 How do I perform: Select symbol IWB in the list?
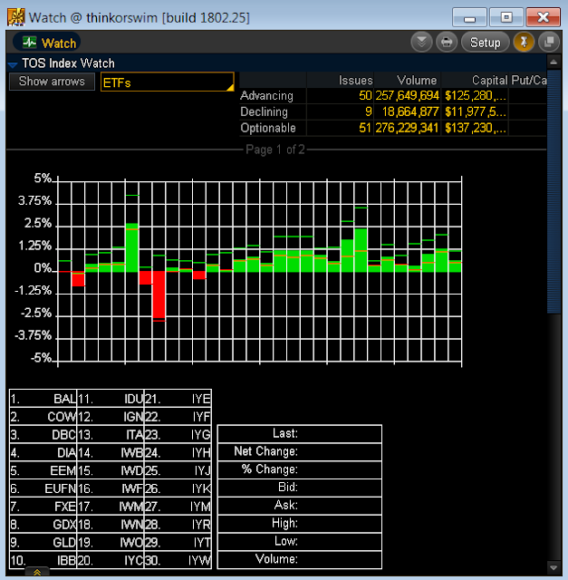coord(111,453)
